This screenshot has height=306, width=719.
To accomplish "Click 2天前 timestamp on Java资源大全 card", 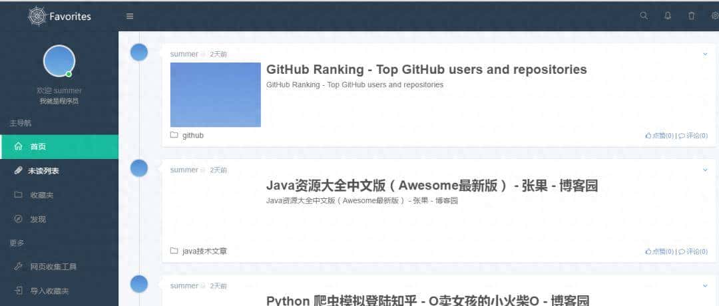I will pyautogui.click(x=218, y=170).
